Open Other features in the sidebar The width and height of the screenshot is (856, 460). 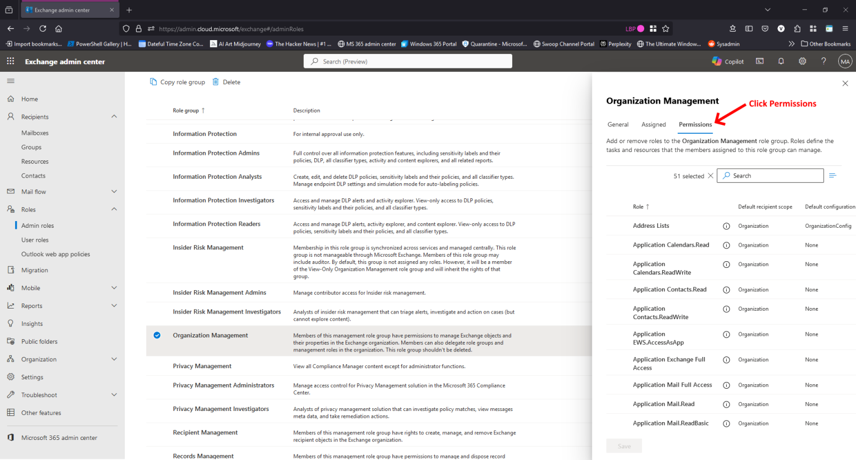(41, 413)
